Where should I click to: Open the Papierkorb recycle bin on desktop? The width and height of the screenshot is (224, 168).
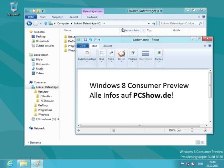pos(14,9)
